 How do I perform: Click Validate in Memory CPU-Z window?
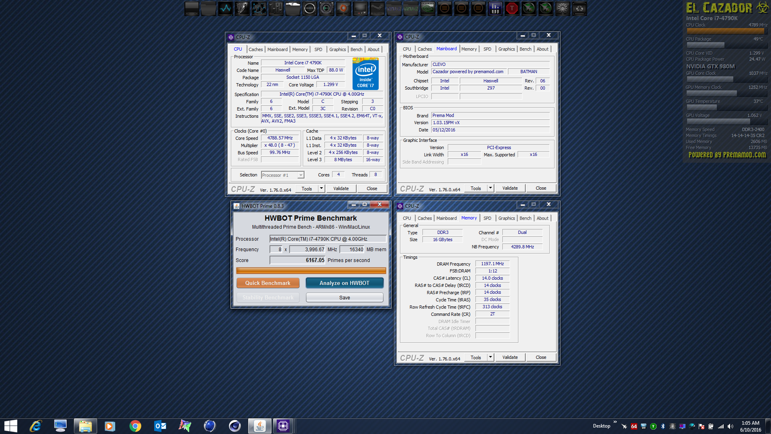pos(510,357)
